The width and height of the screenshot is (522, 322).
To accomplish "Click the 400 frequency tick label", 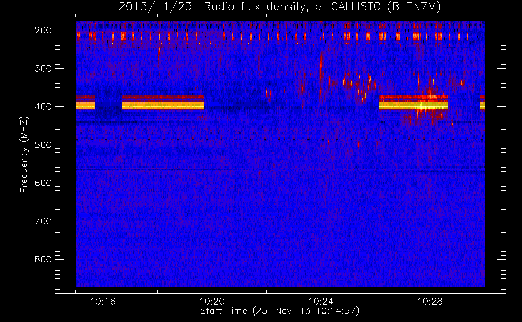I will click(43, 107).
